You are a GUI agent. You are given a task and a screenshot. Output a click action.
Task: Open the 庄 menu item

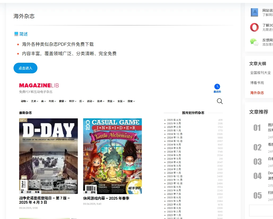click(82, 101)
